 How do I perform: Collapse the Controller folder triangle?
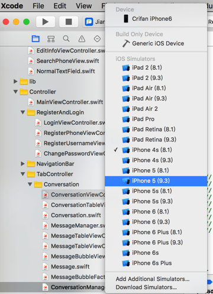point(15,92)
